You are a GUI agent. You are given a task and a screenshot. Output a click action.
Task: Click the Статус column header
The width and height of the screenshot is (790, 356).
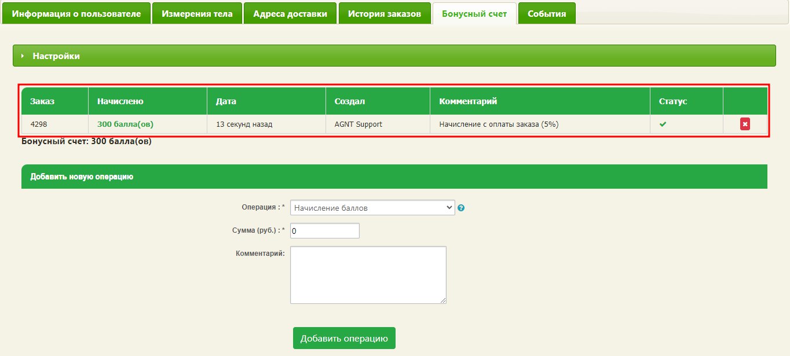coord(673,101)
